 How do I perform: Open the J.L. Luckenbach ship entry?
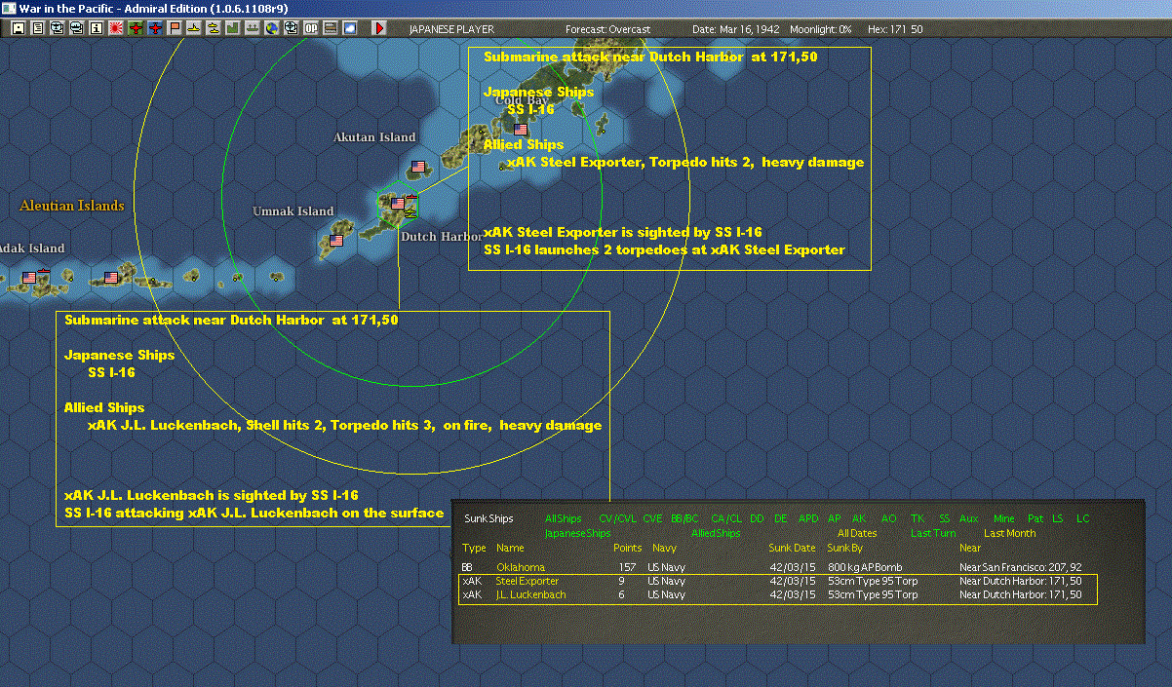coord(530,594)
